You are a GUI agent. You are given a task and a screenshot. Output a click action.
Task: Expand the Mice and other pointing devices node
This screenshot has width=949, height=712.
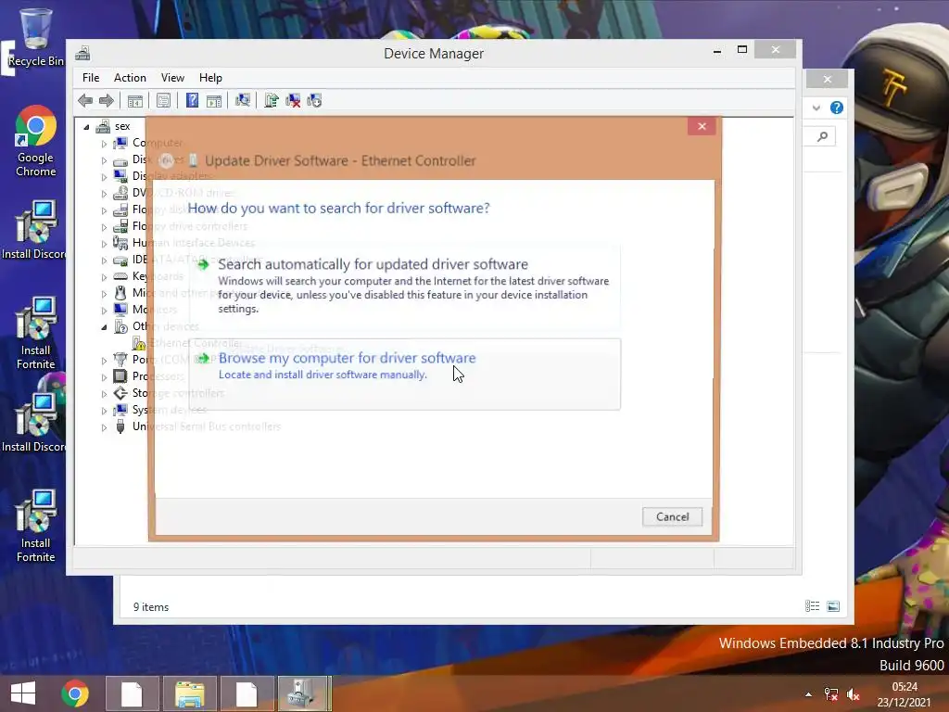tap(104, 294)
